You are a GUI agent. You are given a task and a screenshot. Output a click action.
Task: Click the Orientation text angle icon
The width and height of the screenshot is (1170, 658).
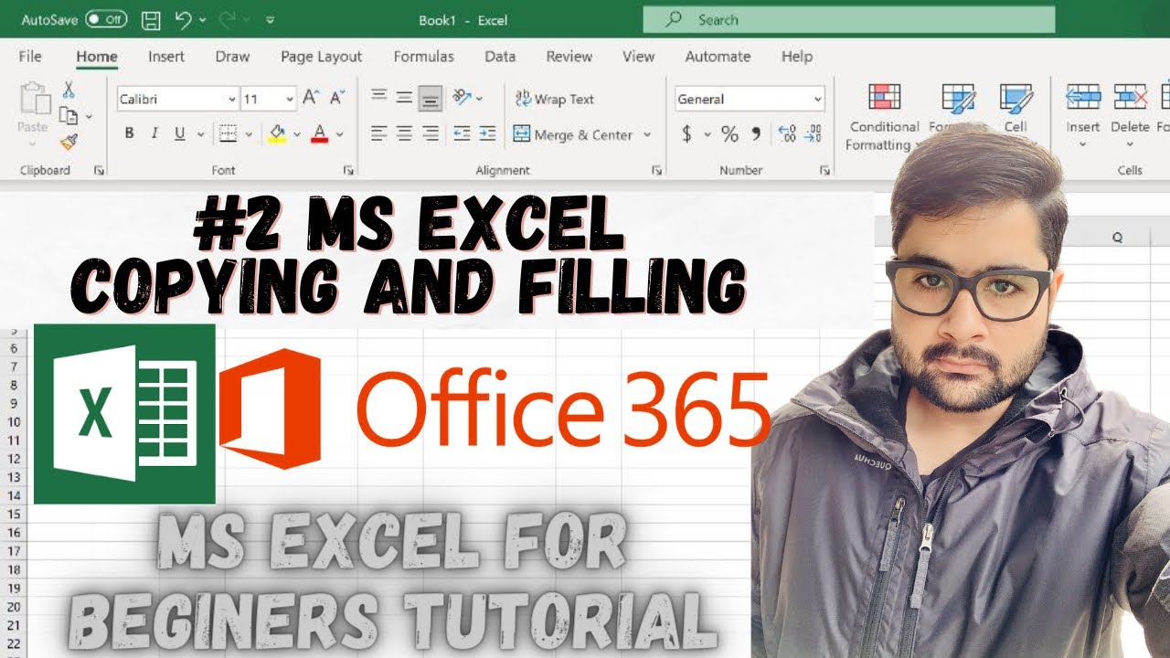462,97
